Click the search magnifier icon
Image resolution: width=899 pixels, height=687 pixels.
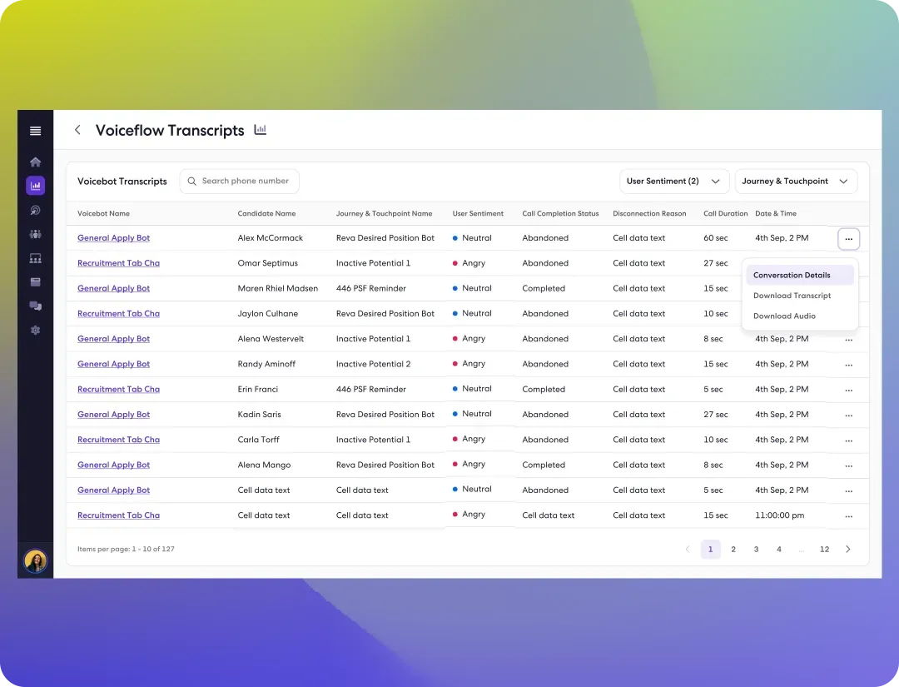coord(192,182)
